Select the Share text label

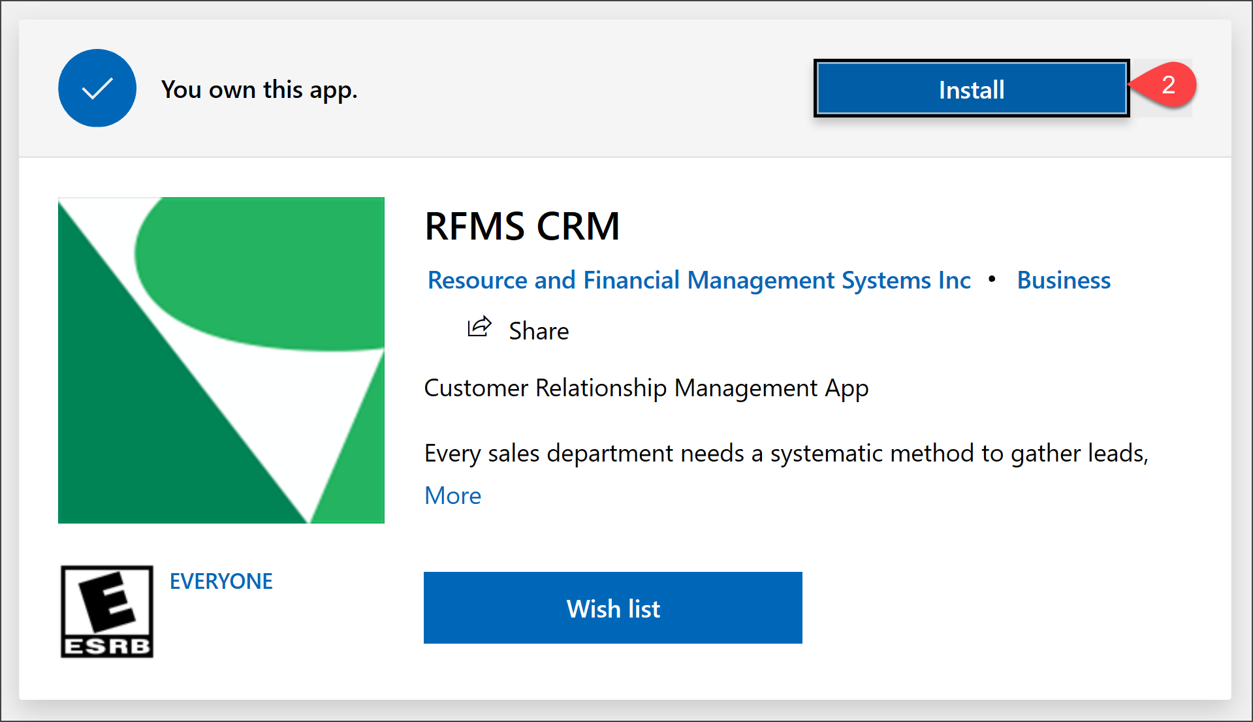point(539,331)
